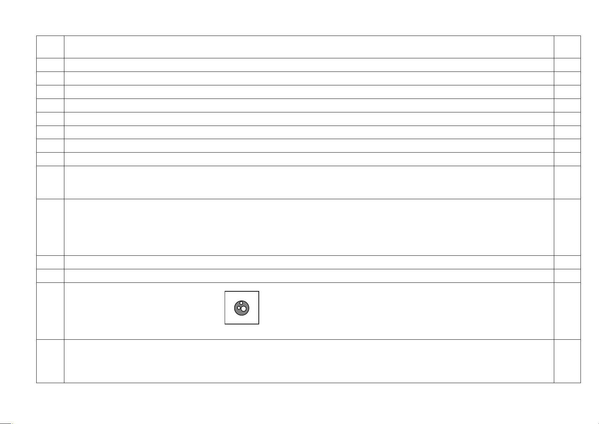
Task: Select the left cell in the fourth row below header
Action: coord(50,105)
